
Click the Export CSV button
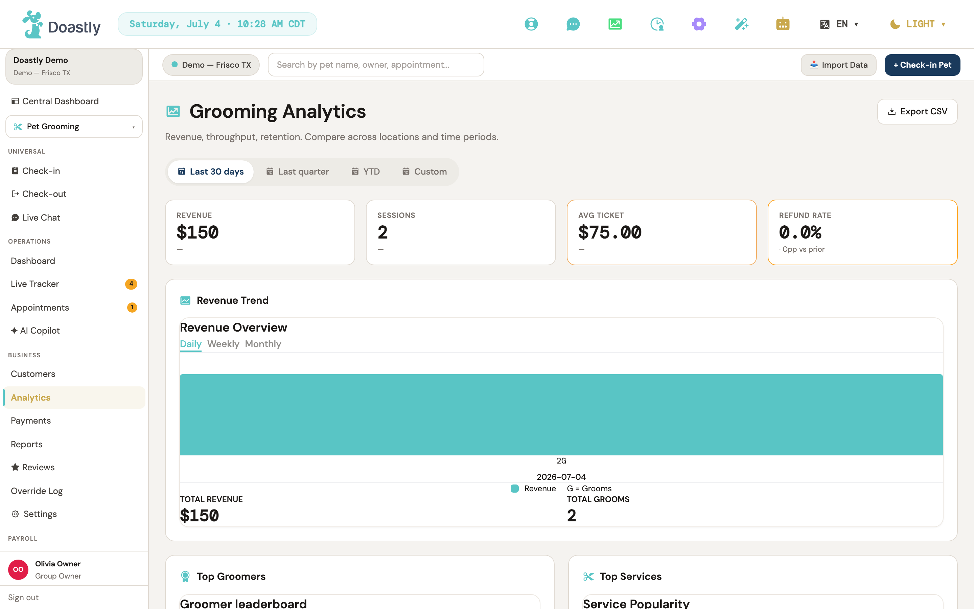pyautogui.click(x=917, y=112)
